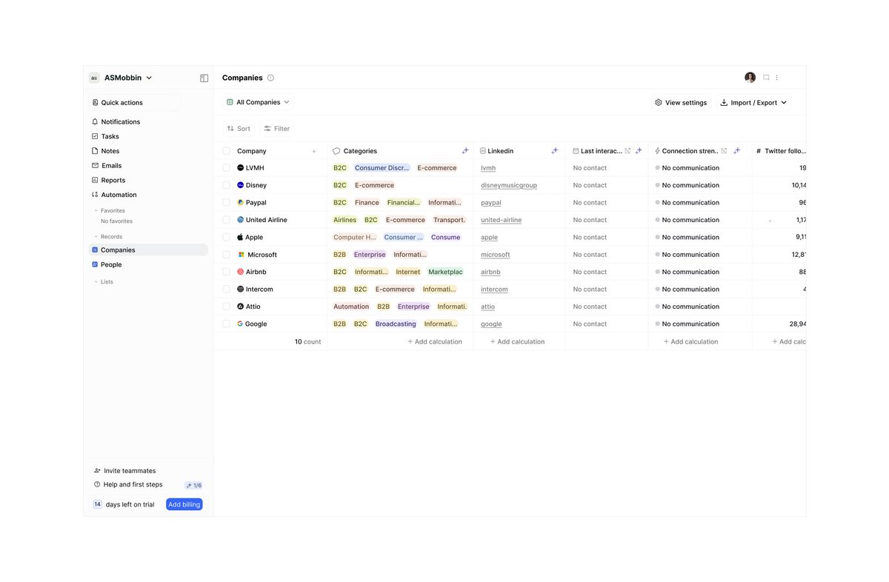Select all rows with the header checkbox
The height and width of the screenshot is (582, 889).
227,151
